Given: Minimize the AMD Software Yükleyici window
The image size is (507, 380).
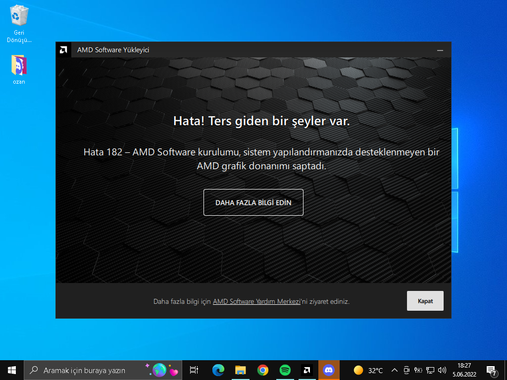Looking at the screenshot, I should 440,50.
